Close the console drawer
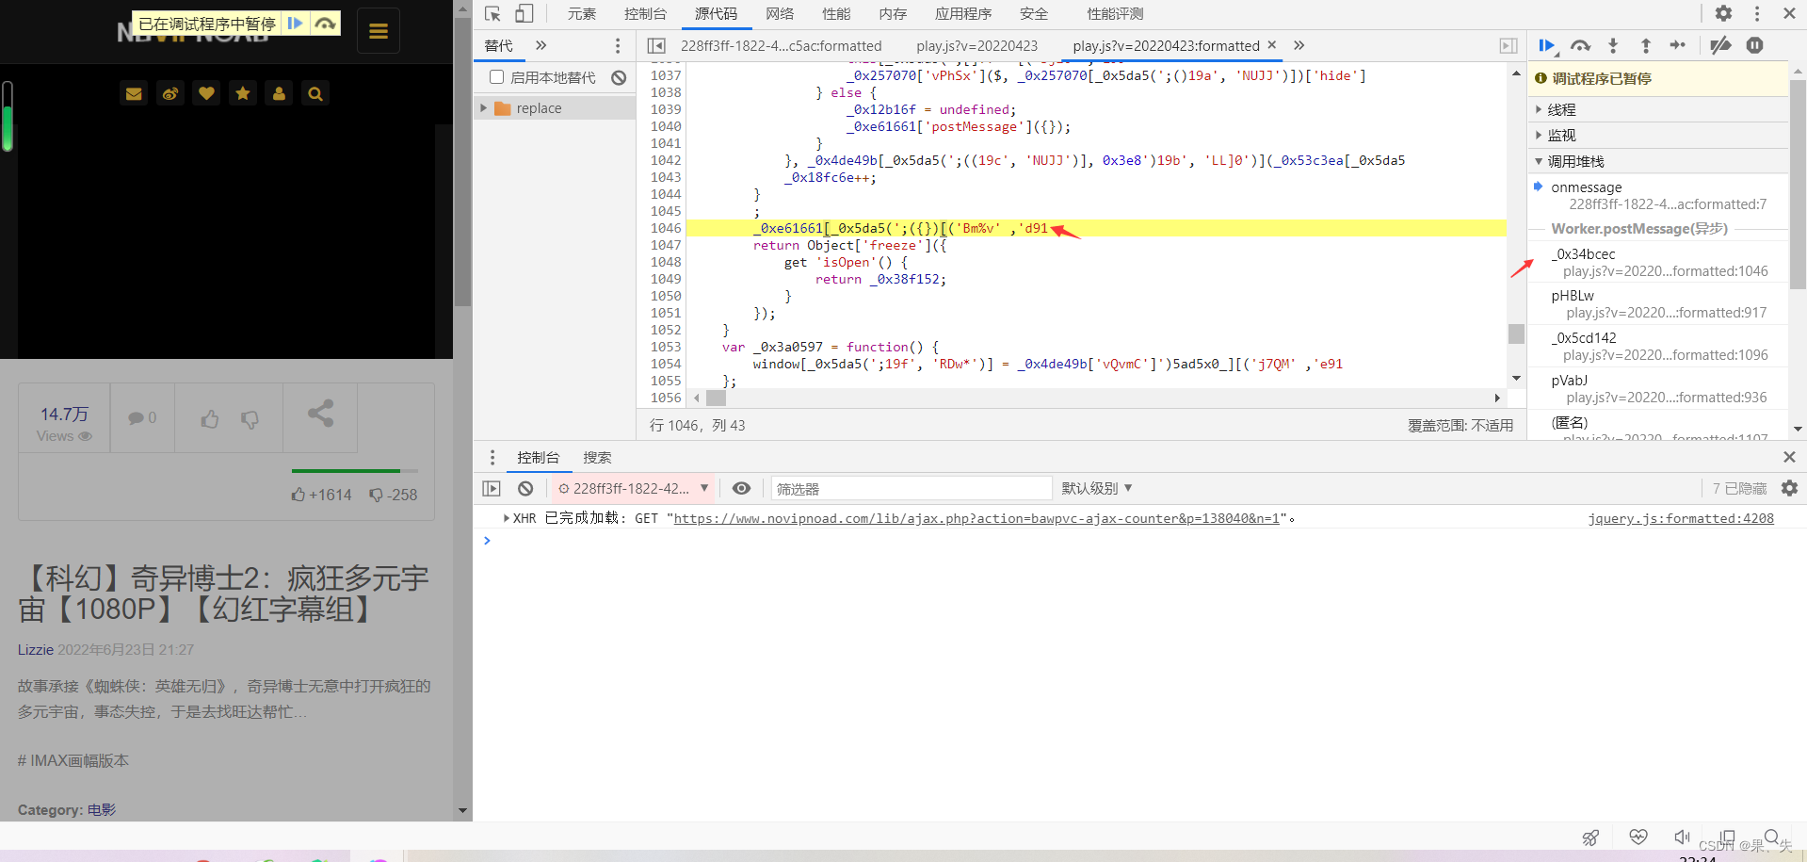The width and height of the screenshot is (1807, 862). tap(1789, 457)
